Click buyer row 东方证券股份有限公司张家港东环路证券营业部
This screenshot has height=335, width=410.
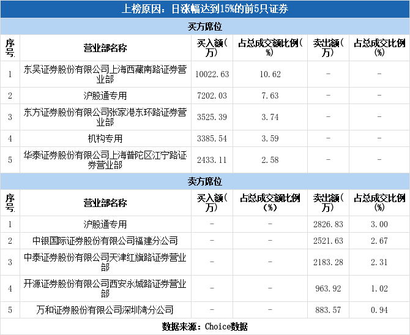click(105, 117)
